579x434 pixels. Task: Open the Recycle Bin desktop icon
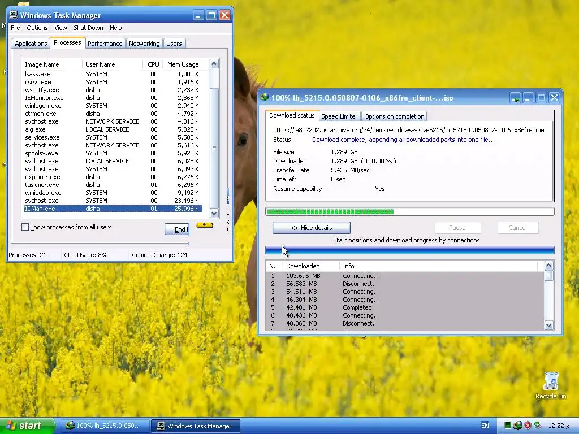tap(551, 385)
